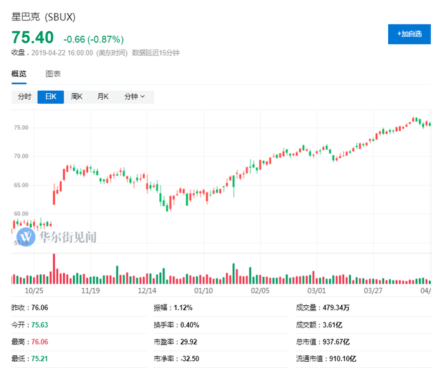Click the 75.00 price axis label

[x=21, y=127]
